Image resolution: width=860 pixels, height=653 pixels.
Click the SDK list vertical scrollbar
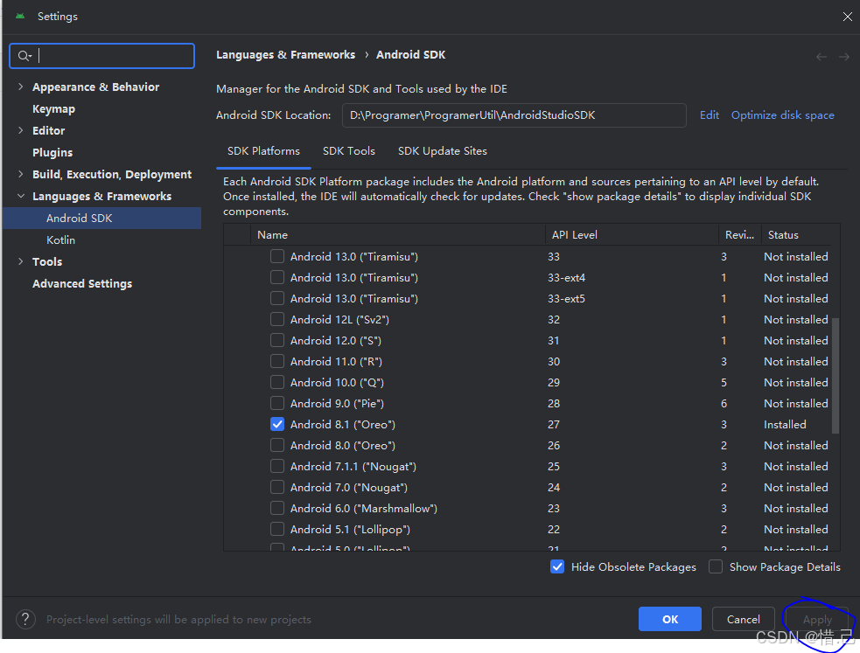pyautogui.click(x=836, y=376)
